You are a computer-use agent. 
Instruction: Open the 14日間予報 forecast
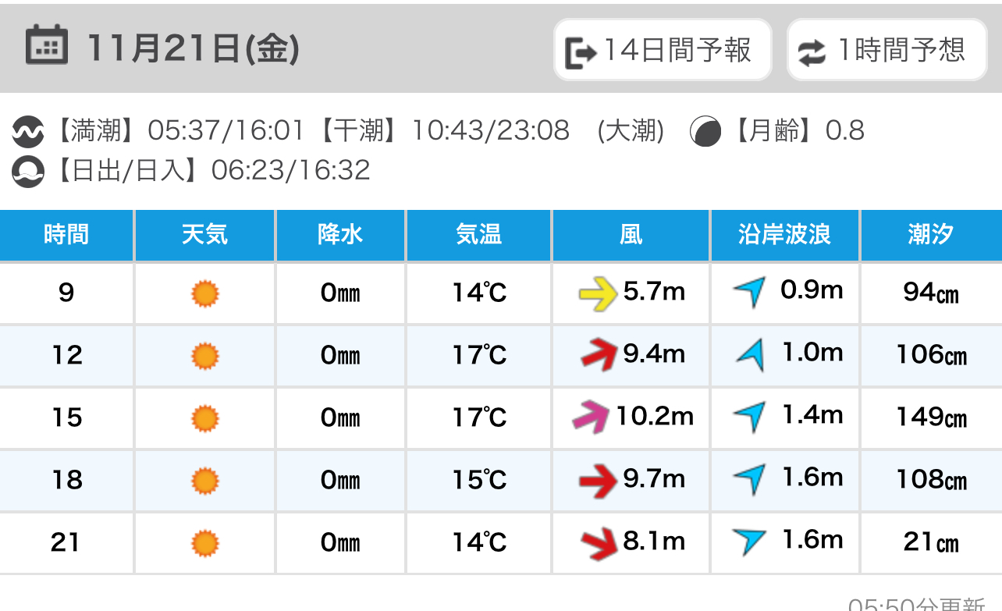click(x=663, y=50)
